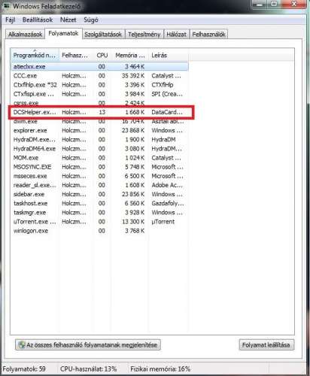
Task: Select the HydraDM.exe process row
Action: tap(99, 139)
